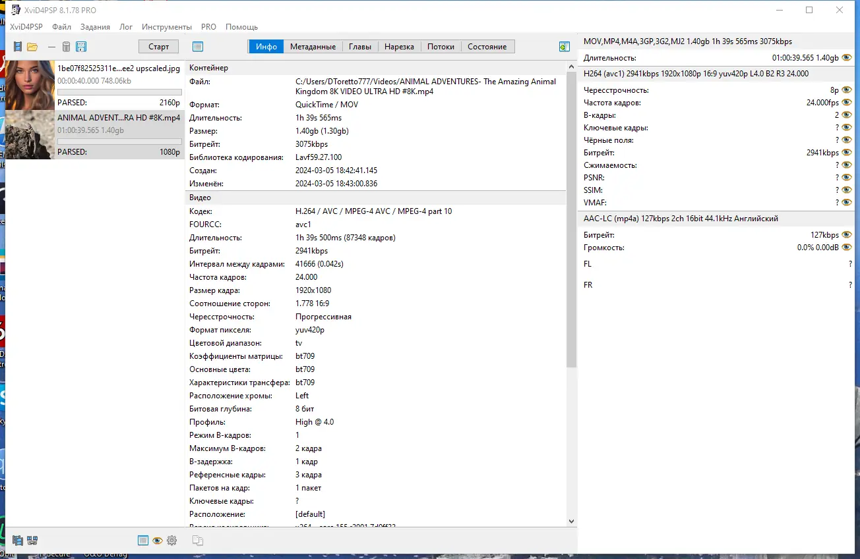Viewport: 860px width, 559px height.
Task: Click the Прогрессивная interlacing value
Action: [x=323, y=317]
